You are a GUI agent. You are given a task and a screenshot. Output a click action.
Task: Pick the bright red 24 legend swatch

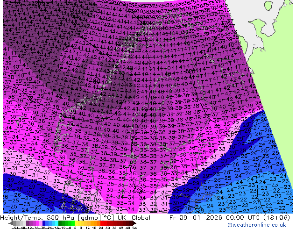tap(102, 223)
